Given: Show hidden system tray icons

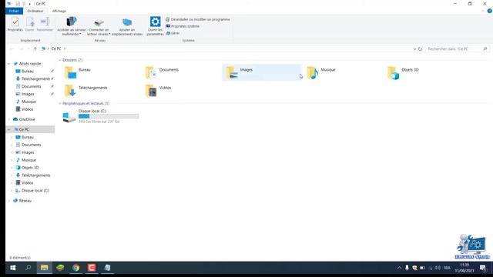Looking at the screenshot, I should coord(399,268).
